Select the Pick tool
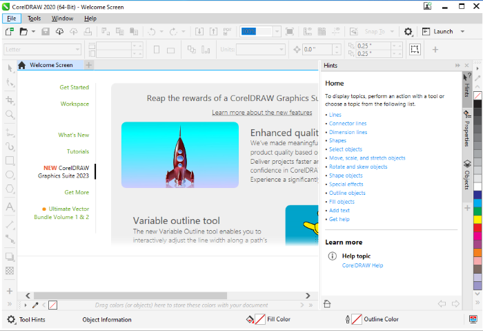483x331 pixels. [10, 68]
